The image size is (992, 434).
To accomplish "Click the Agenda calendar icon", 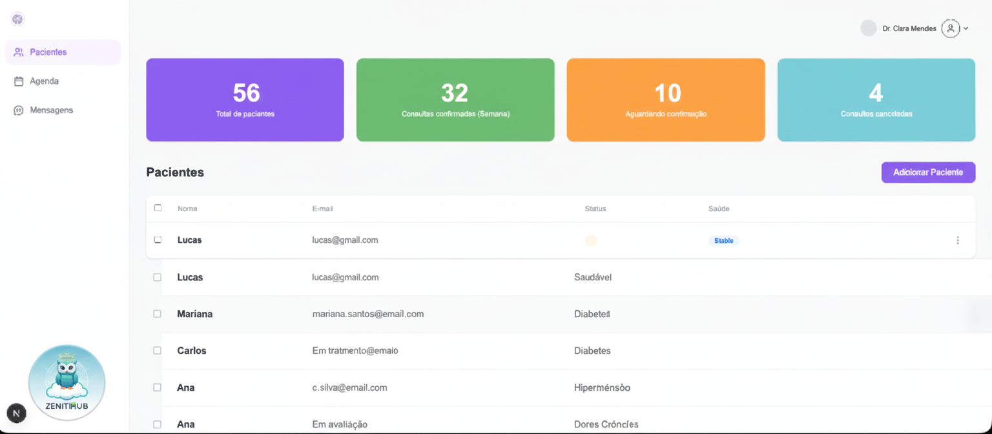I will coord(18,81).
